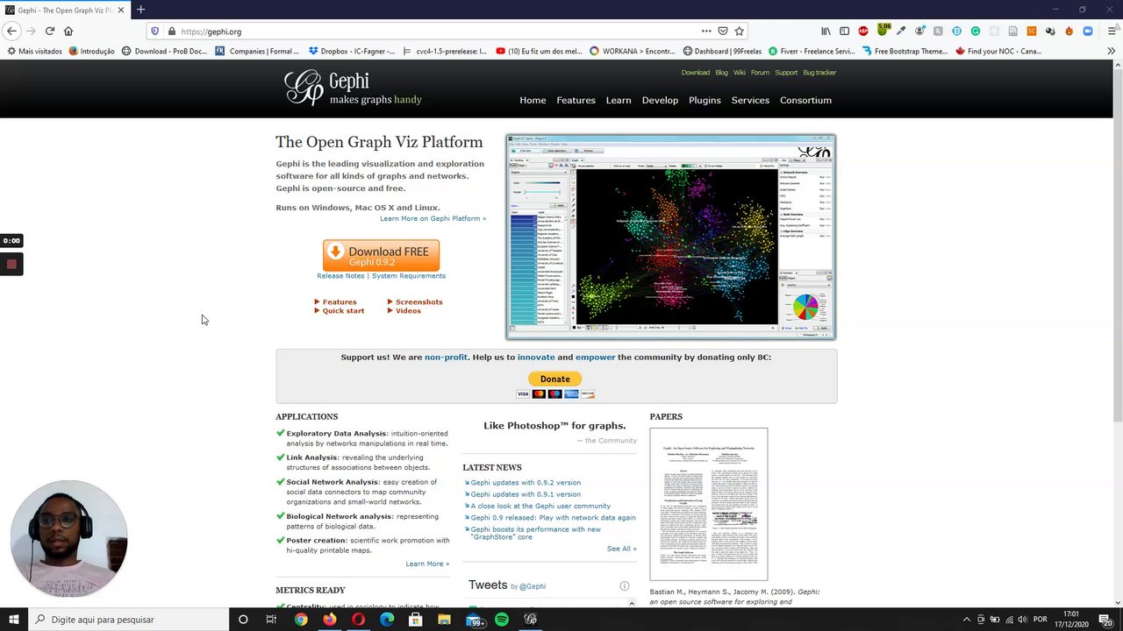The image size is (1123, 631).
Task: Open the Bug tracker link
Action: point(819,73)
